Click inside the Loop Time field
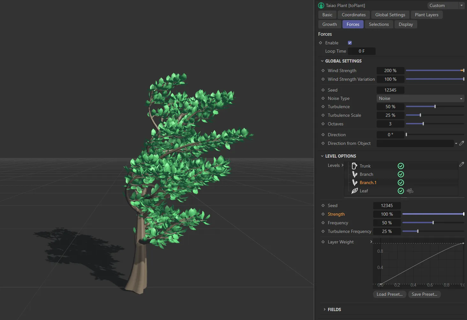This screenshot has width=467, height=320. tap(362, 51)
